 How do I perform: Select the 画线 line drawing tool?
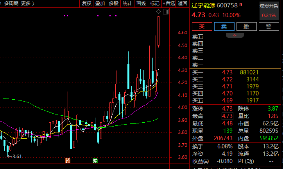click(141, 4)
